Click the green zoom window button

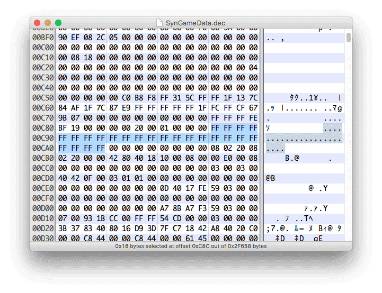point(58,23)
